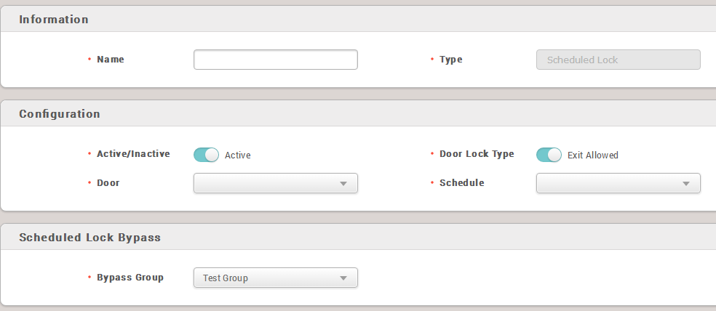Click the Configuration section header
Viewport: 716px width, 311px height.
[x=60, y=114]
